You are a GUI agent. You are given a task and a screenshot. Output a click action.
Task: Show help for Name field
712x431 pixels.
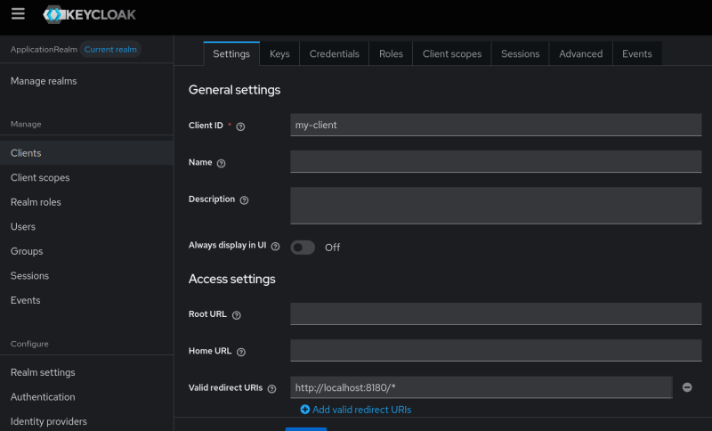(221, 164)
